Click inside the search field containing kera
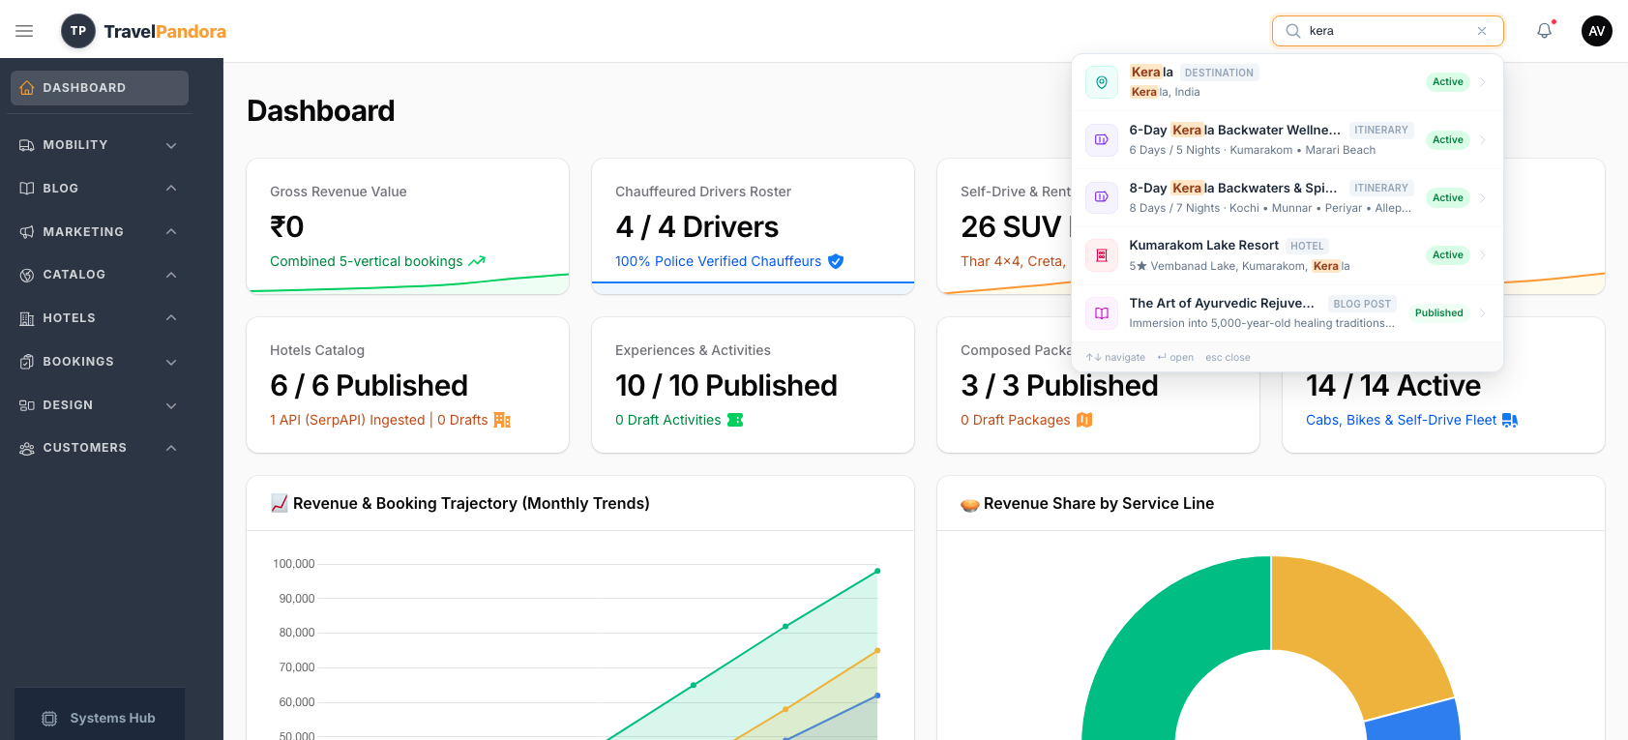 coord(1388,31)
